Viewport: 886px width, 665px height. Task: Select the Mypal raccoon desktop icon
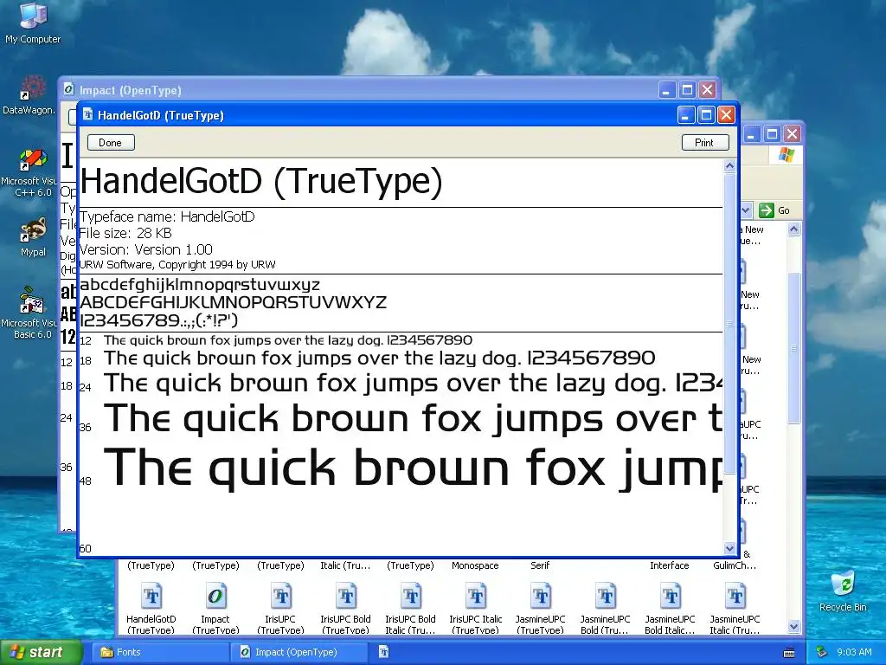coord(33,237)
